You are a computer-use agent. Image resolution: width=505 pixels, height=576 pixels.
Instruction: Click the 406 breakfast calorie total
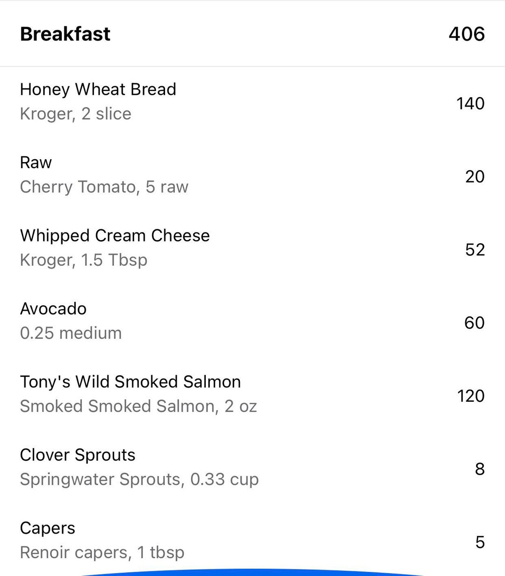(x=467, y=34)
